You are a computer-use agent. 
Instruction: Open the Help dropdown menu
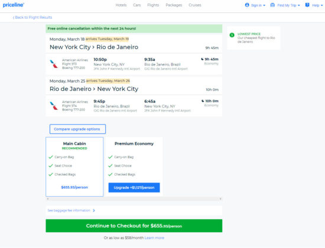tap(314, 5)
